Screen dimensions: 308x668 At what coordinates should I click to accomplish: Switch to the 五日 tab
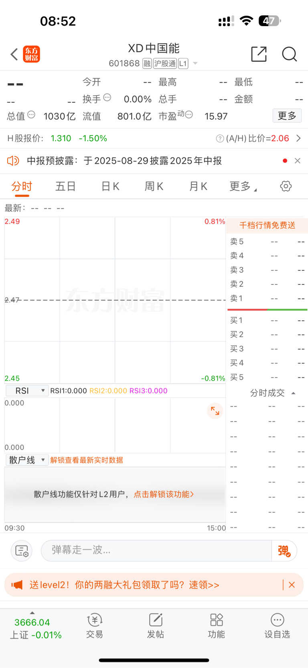click(x=66, y=187)
